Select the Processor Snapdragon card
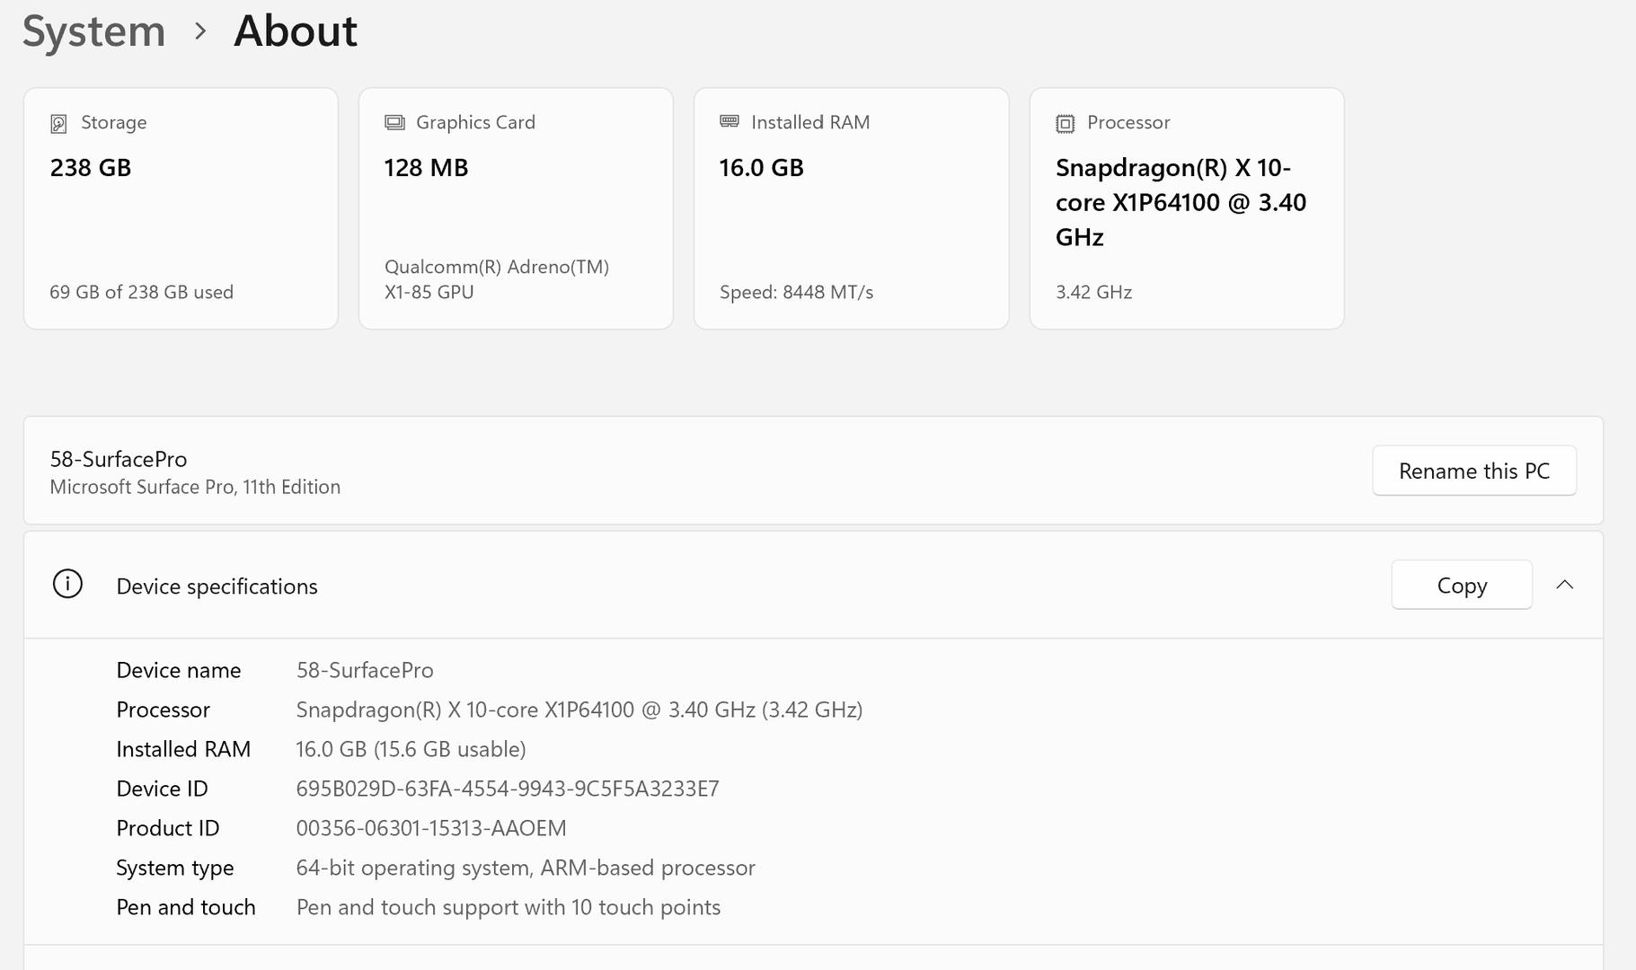This screenshot has height=970, width=1636. (x=1186, y=208)
